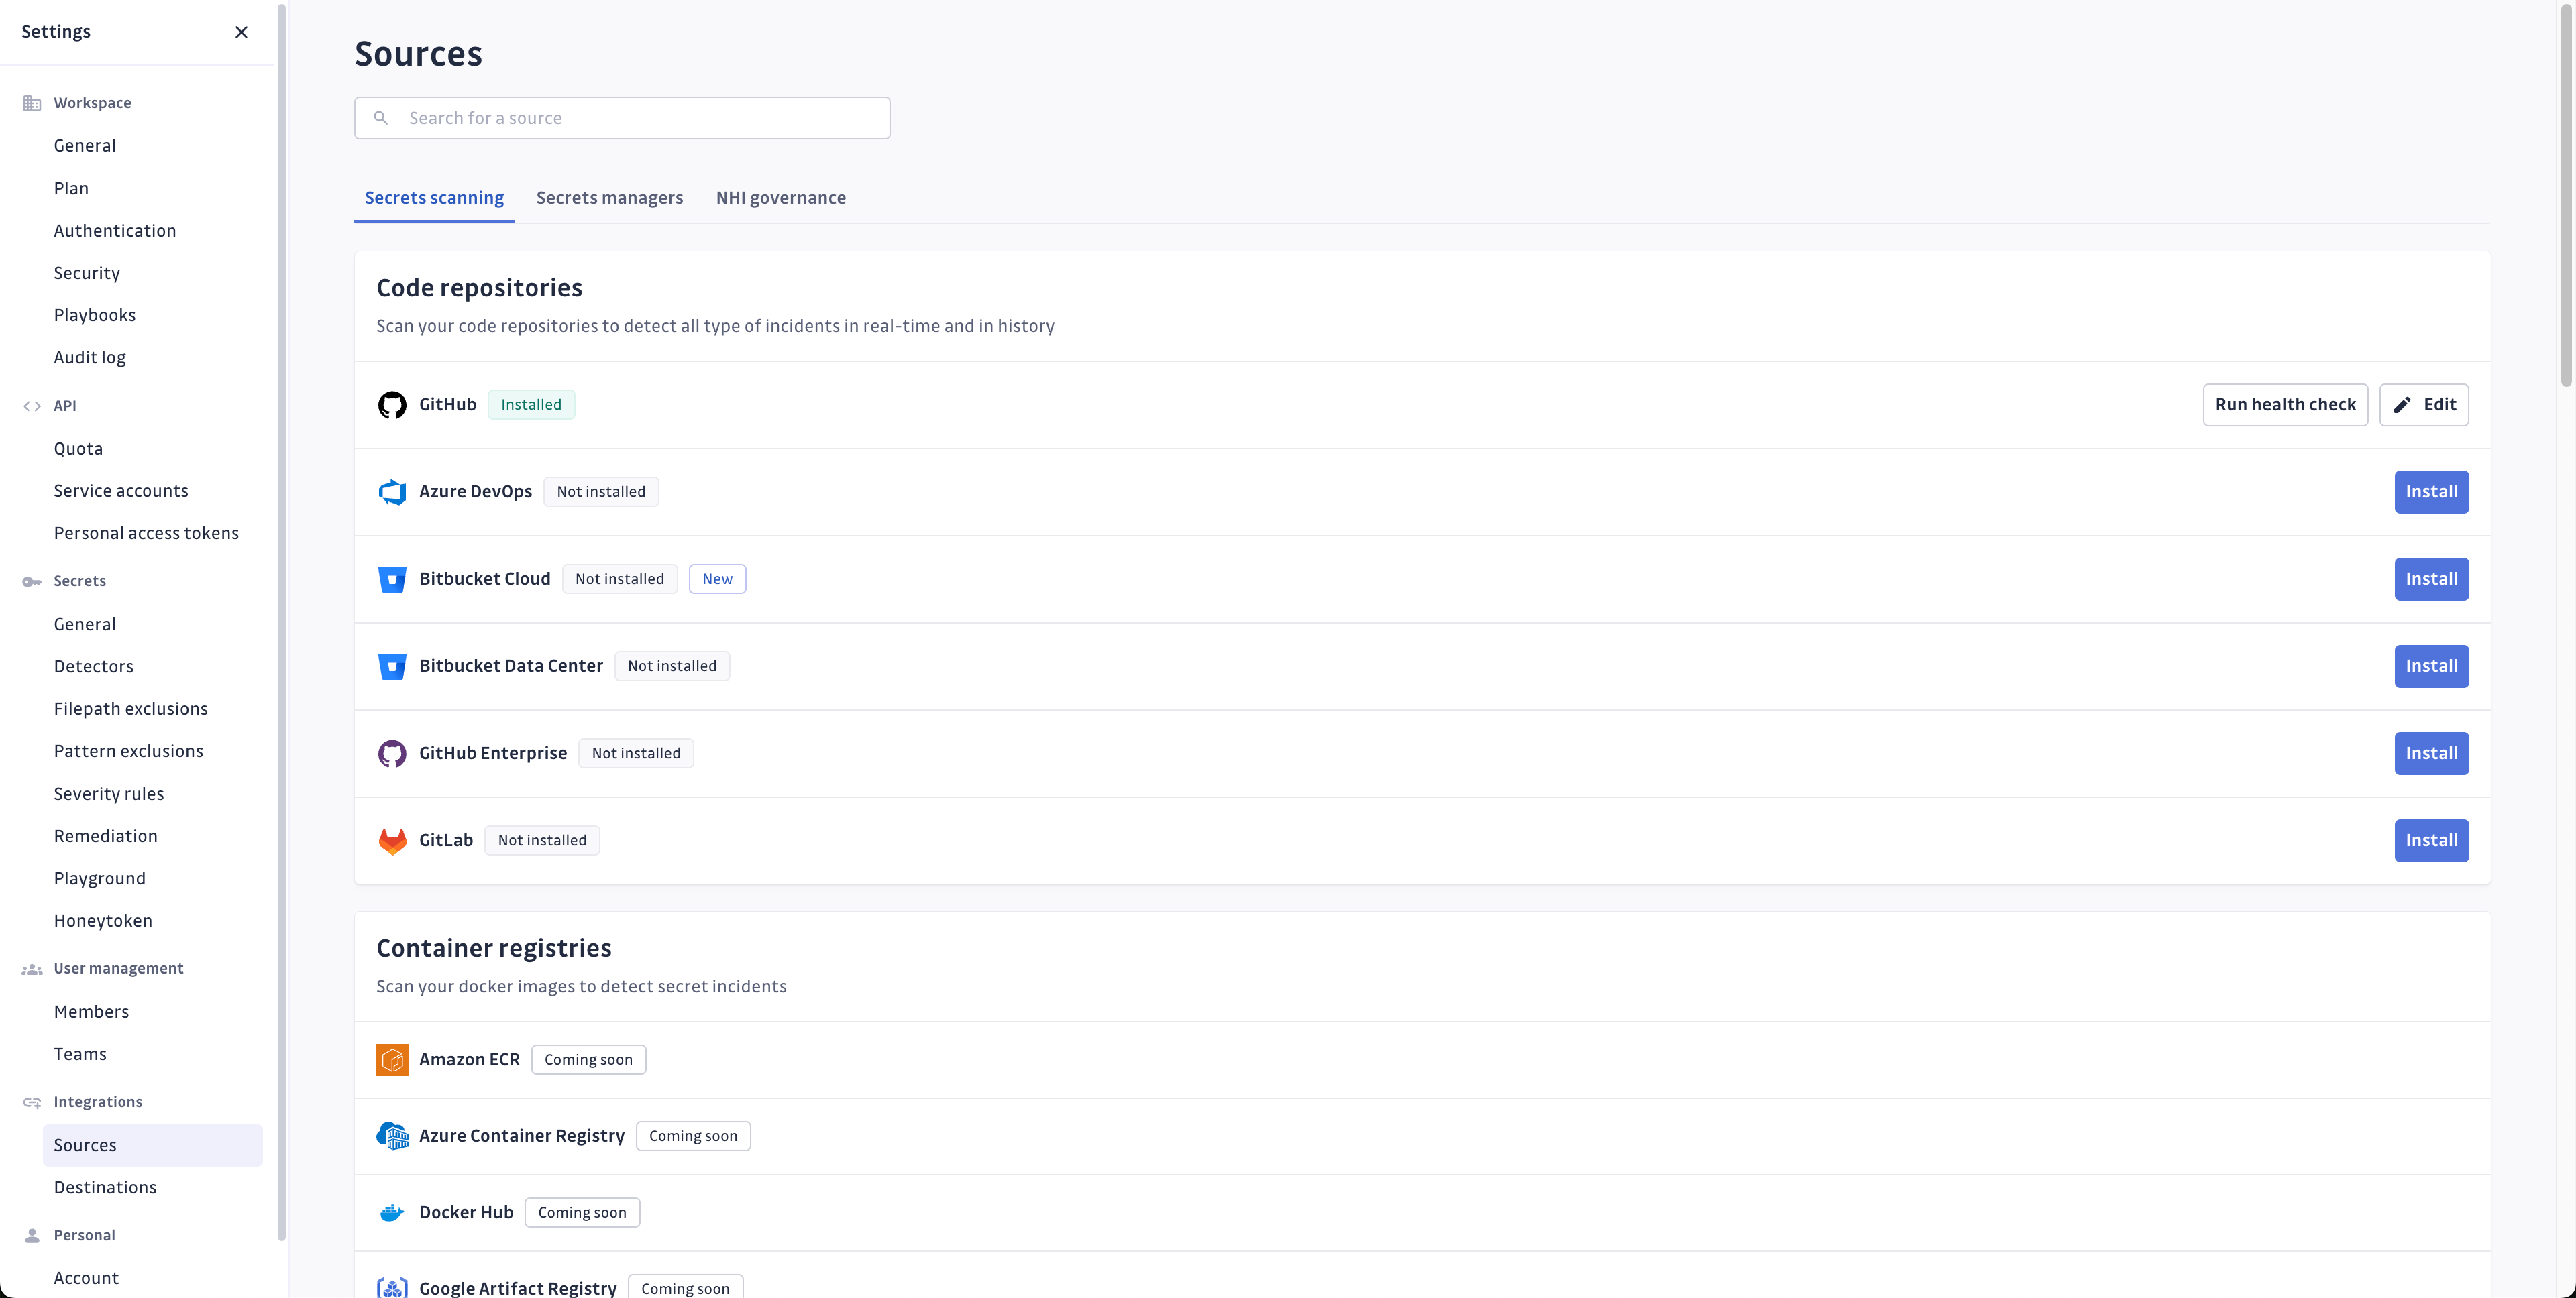Click the GitHub Installed status badge

pyautogui.click(x=531, y=405)
